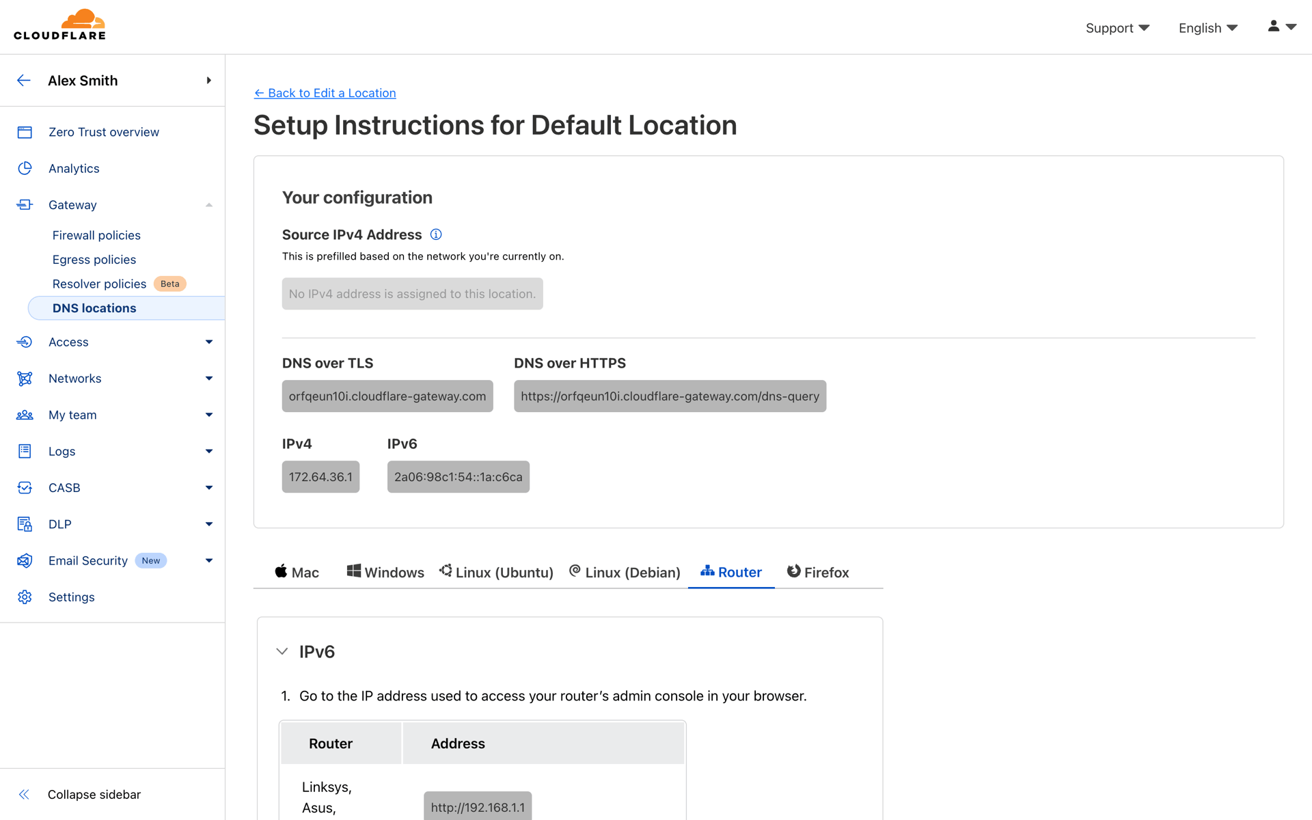Open Resolver policies
1312x820 pixels.
(99, 284)
